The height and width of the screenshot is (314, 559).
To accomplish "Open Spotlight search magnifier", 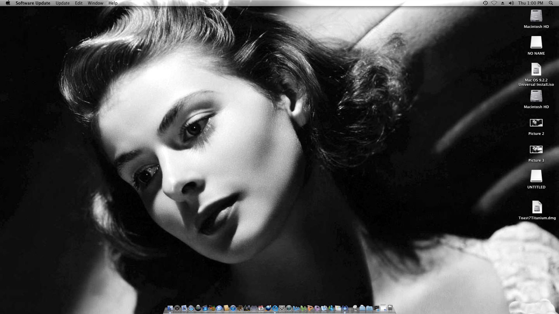I will (x=551, y=3).
